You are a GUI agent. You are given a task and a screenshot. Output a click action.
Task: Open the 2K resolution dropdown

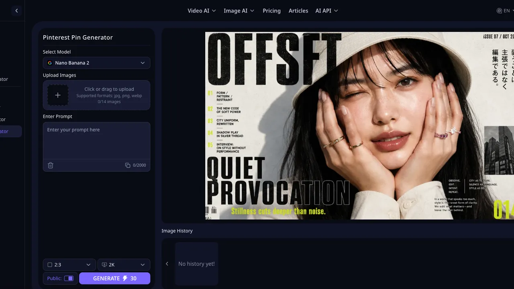pyautogui.click(x=124, y=265)
